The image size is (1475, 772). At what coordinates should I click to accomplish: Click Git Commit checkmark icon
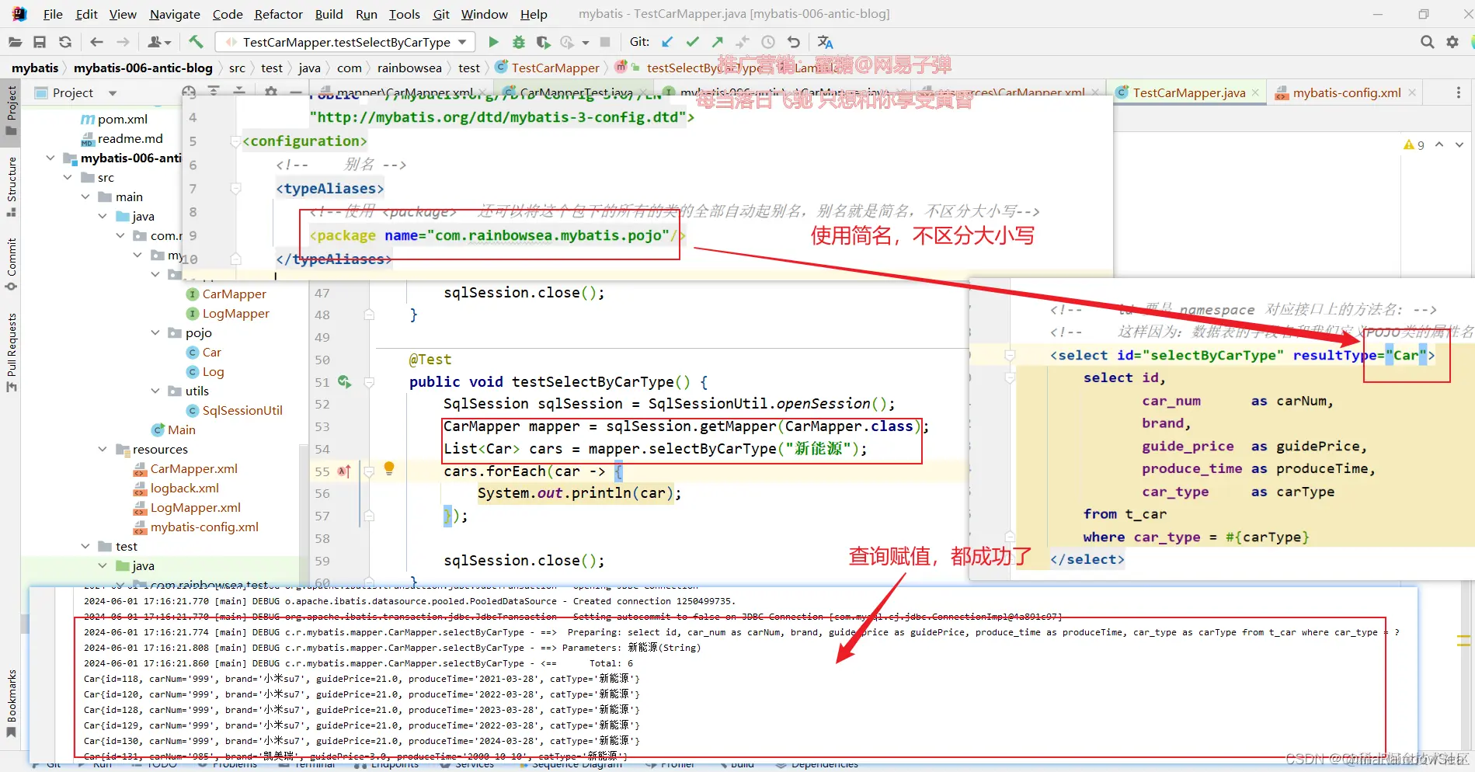(693, 42)
